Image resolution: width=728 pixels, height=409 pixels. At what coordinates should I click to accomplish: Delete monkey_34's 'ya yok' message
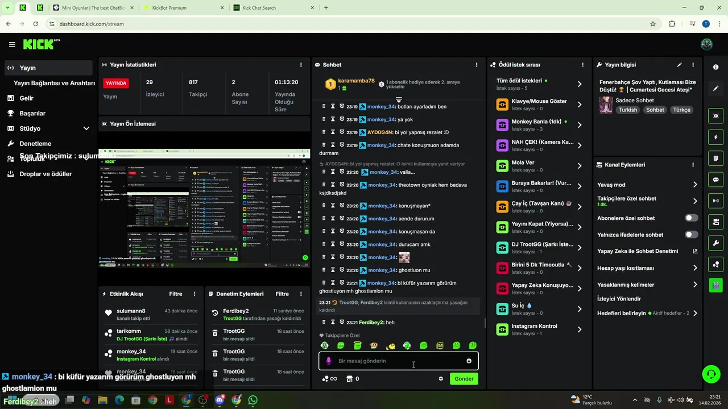pos(324,119)
